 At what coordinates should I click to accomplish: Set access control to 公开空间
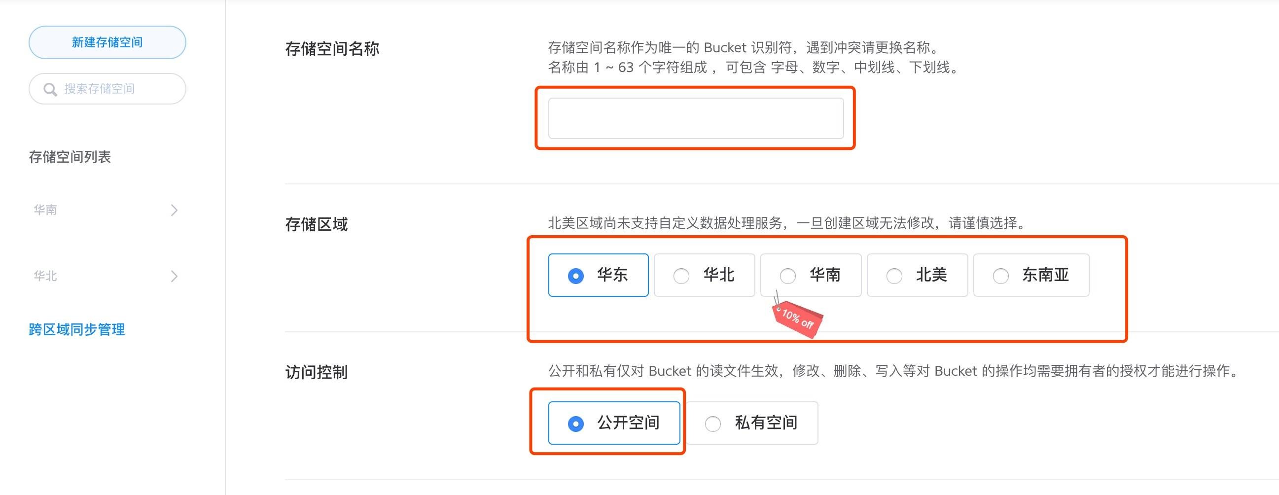614,423
